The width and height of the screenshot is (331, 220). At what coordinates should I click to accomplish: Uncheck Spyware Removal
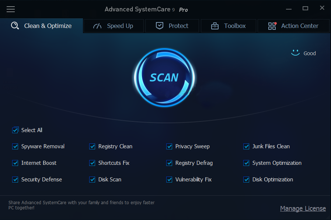coord(15,146)
